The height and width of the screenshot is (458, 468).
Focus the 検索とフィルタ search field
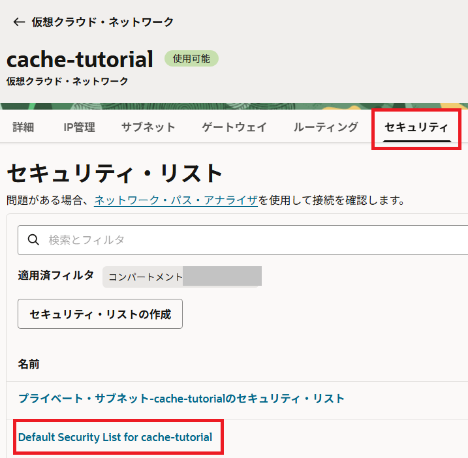tap(255, 240)
